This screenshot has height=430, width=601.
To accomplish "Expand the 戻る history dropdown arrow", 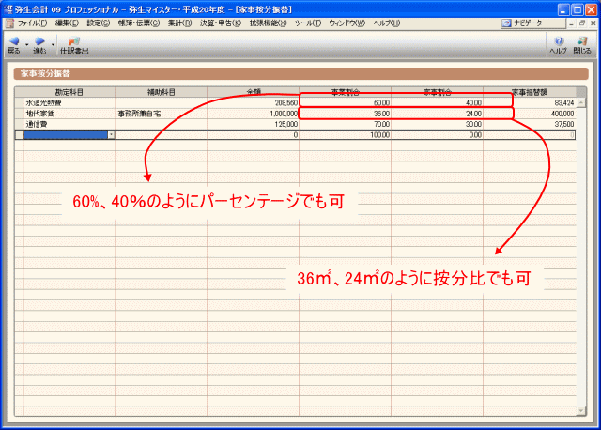I will pyautogui.click(x=25, y=42).
